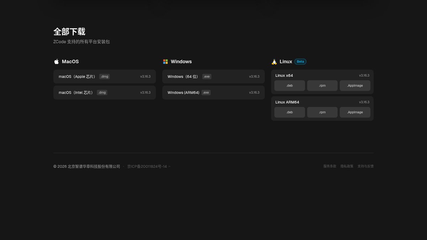Download Windows 64-bit .exe installer
The image size is (427, 240).
213,76
